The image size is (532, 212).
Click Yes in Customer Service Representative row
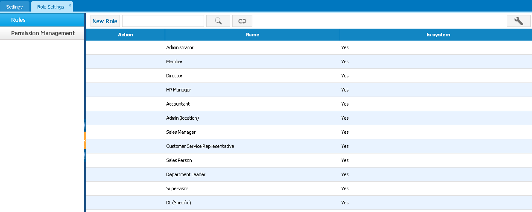pos(345,146)
